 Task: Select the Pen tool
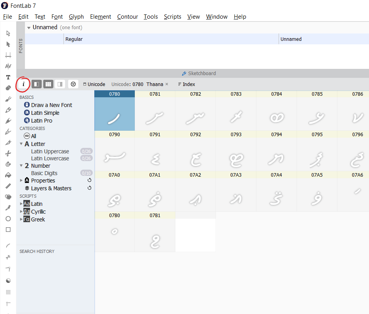pos(8,132)
